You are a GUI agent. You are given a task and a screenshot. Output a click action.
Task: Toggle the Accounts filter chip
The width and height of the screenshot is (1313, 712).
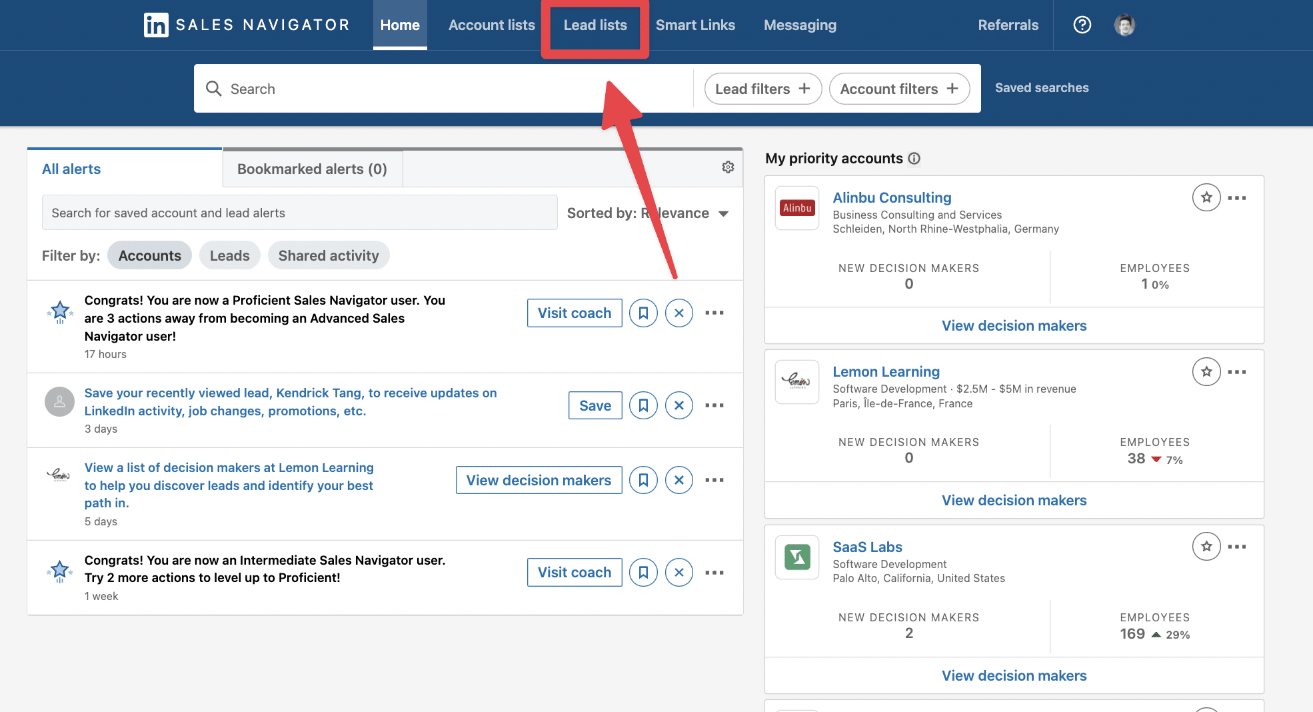pos(149,255)
